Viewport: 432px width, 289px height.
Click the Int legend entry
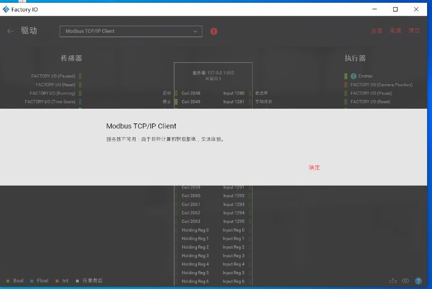click(x=62, y=281)
